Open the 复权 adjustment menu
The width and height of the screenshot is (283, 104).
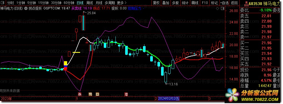(156, 3)
